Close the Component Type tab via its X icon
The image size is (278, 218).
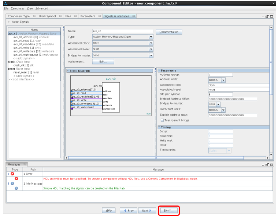(x=34, y=16)
